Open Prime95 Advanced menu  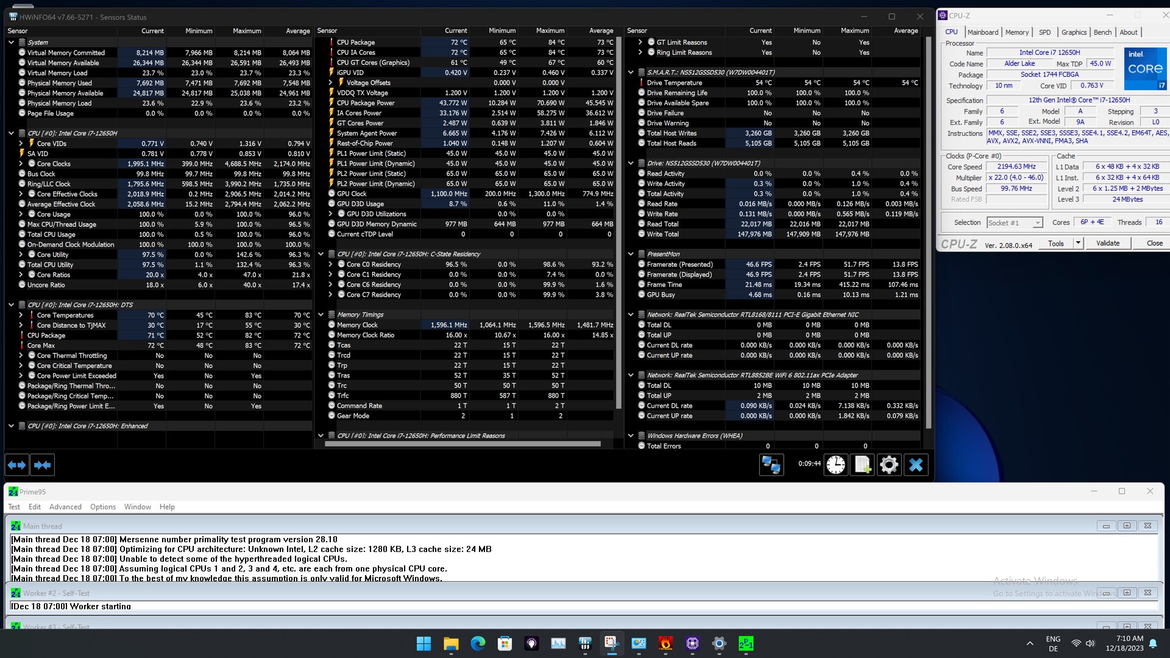[x=65, y=507]
